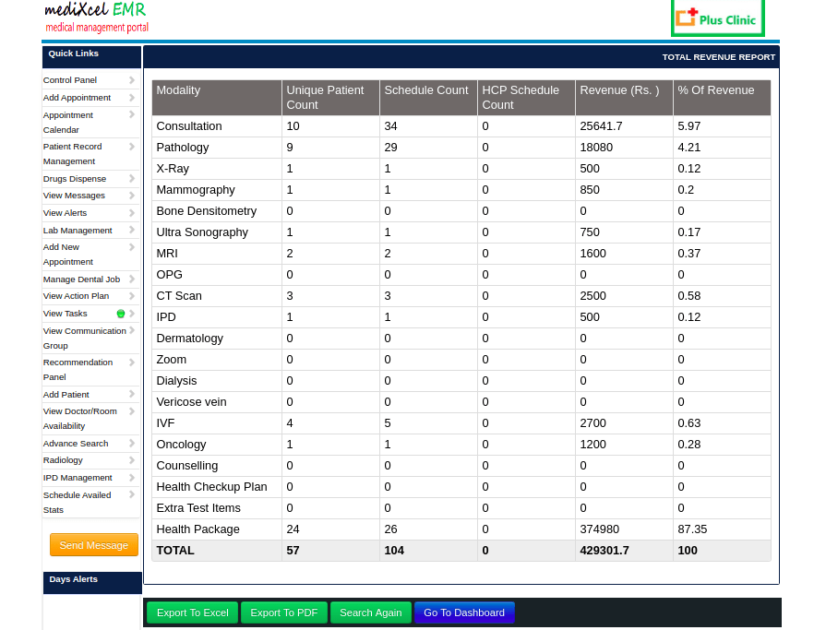Screen dimensions: 814x630
Task: Open View Messages link
Action: pos(74,196)
